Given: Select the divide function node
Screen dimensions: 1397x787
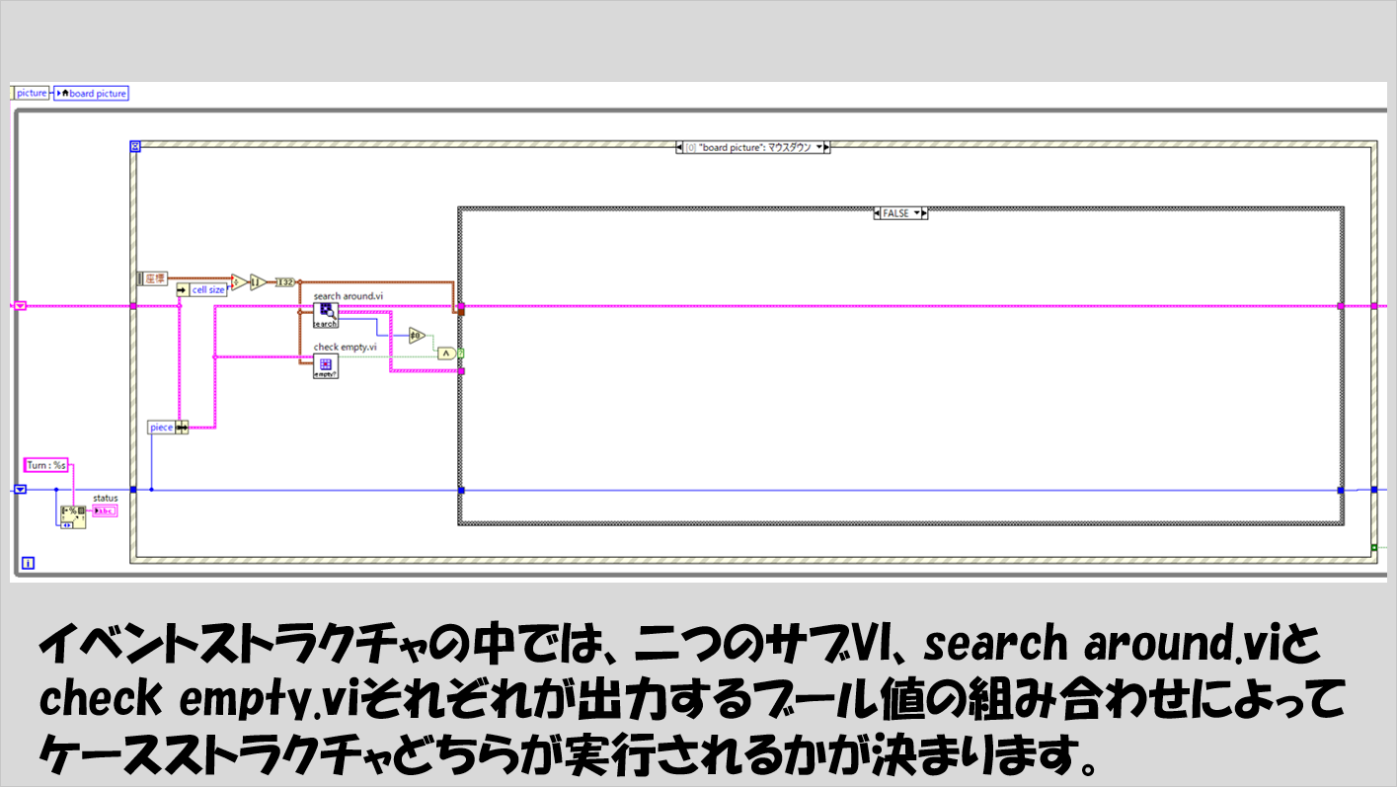Looking at the screenshot, I should pos(239,282).
